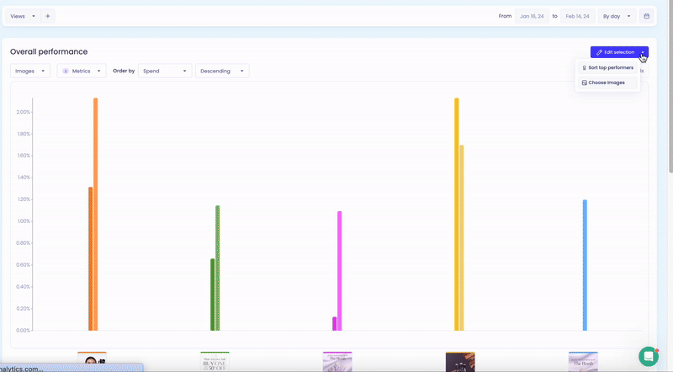Select Choose images menu item
Image resolution: width=673 pixels, height=372 pixels.
[x=607, y=82]
